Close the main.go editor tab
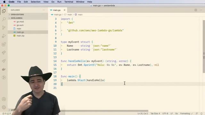The image size is (205, 115). (64, 10)
